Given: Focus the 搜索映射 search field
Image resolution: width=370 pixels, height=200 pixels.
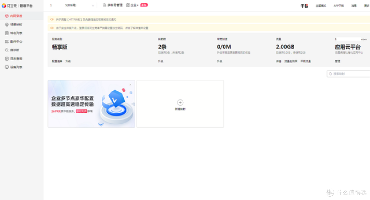Looking at the screenshot, I should (348, 74).
